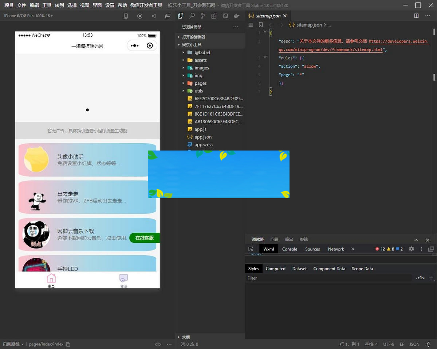Expand the 大纲 outline section

pos(186,337)
